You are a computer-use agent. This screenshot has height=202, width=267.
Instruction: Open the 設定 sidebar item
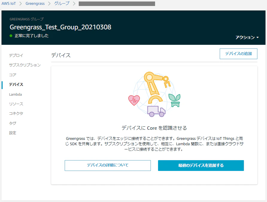pyautogui.click(x=13, y=133)
